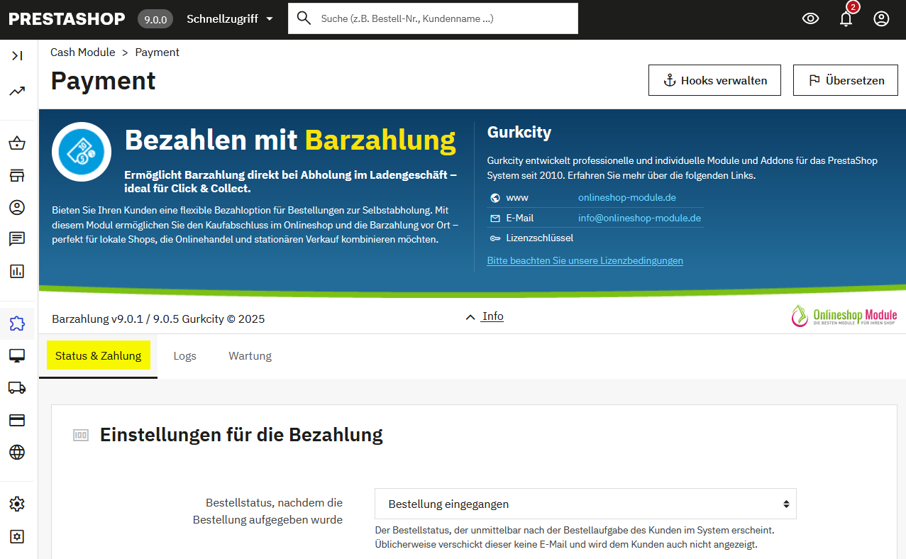Click the Payment breadcrumb item
This screenshot has width=906, height=559.
pyautogui.click(x=158, y=52)
